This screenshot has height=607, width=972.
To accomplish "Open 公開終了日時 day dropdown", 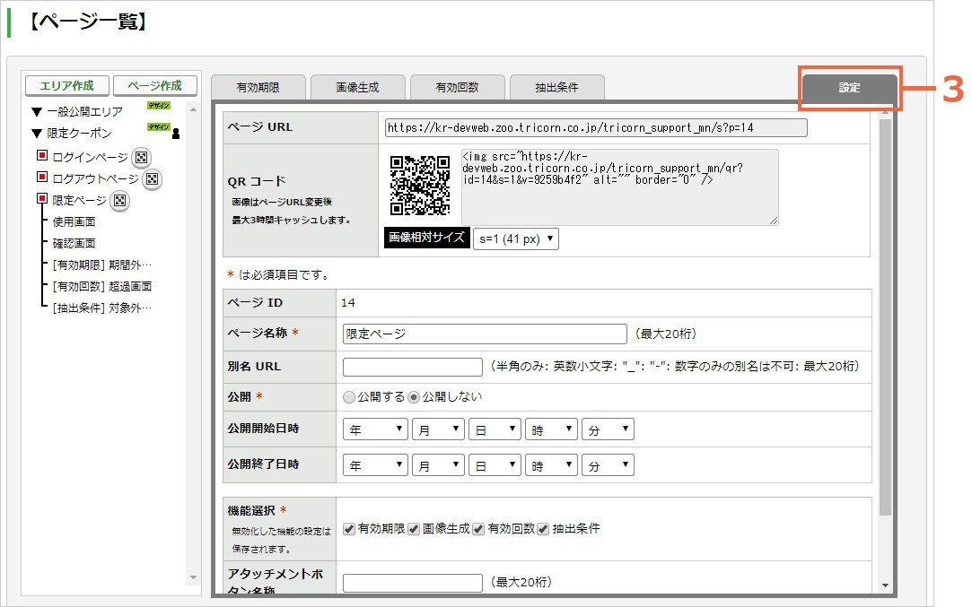I will point(495,465).
